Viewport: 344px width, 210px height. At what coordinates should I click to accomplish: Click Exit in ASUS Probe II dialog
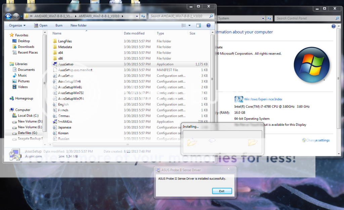pos(222,191)
